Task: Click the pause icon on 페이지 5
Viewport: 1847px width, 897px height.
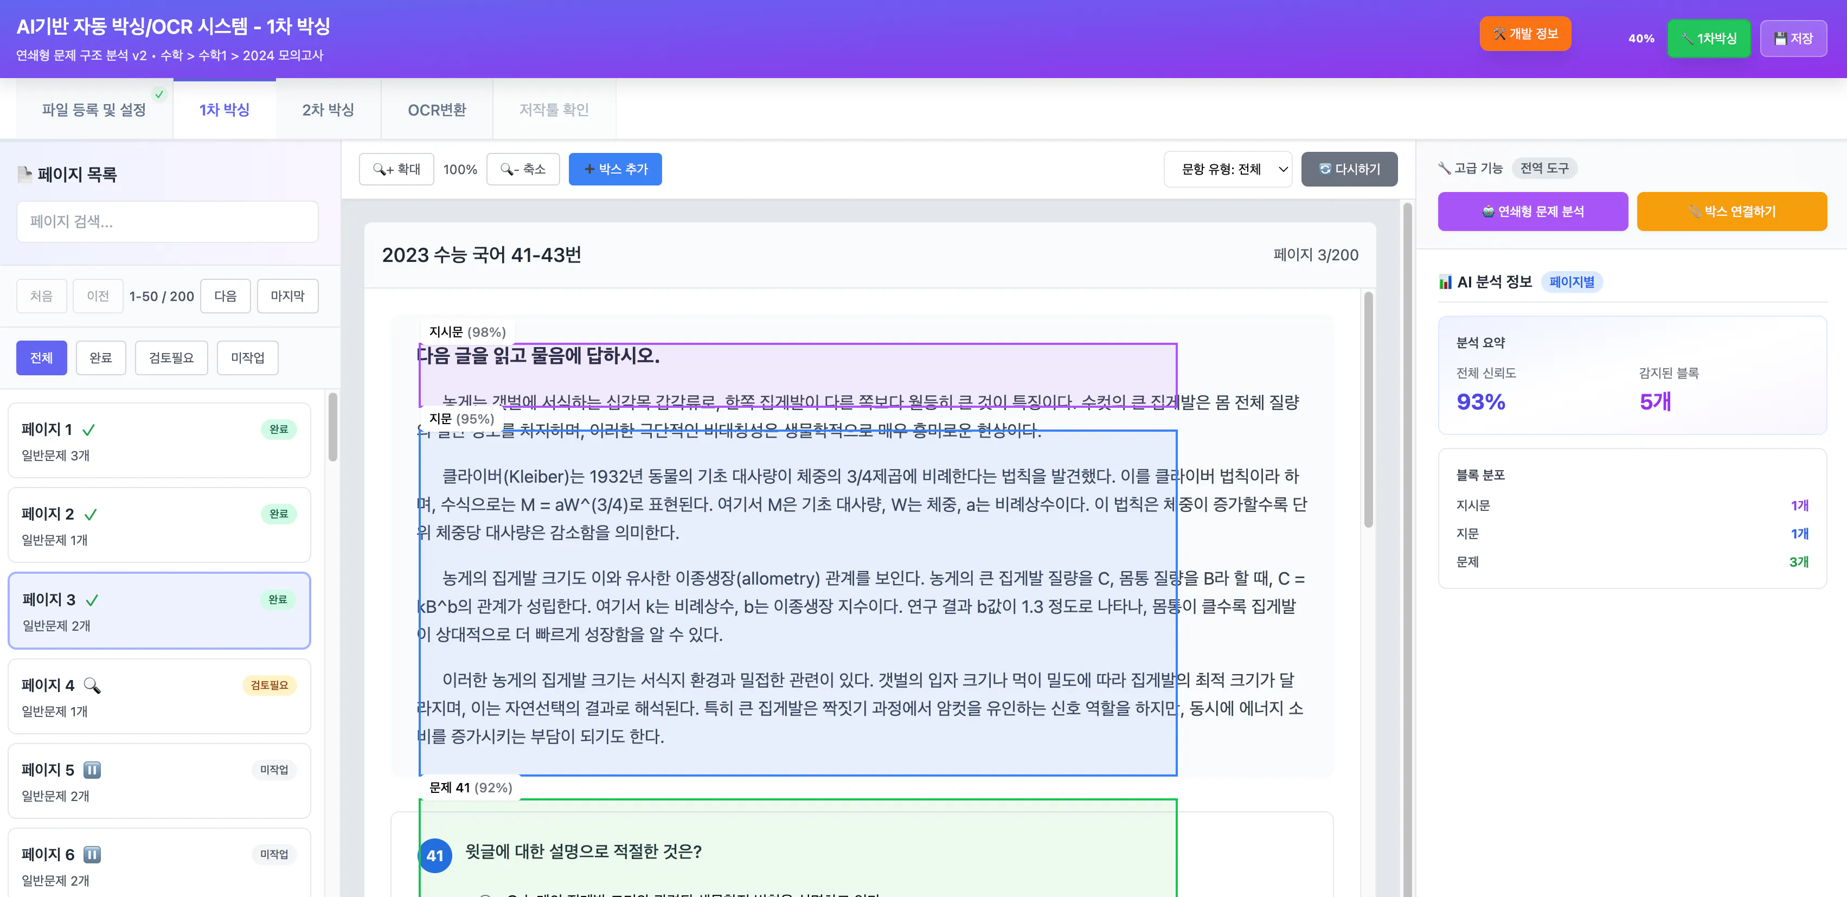Action: coord(92,770)
